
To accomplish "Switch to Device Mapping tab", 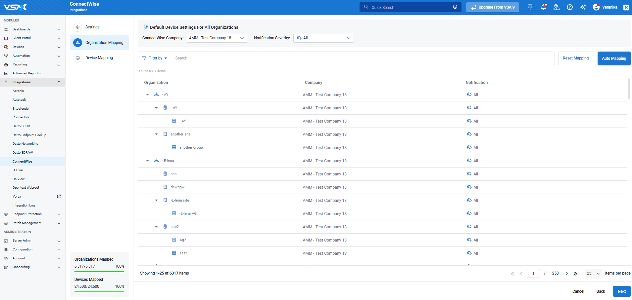I will click(x=99, y=58).
